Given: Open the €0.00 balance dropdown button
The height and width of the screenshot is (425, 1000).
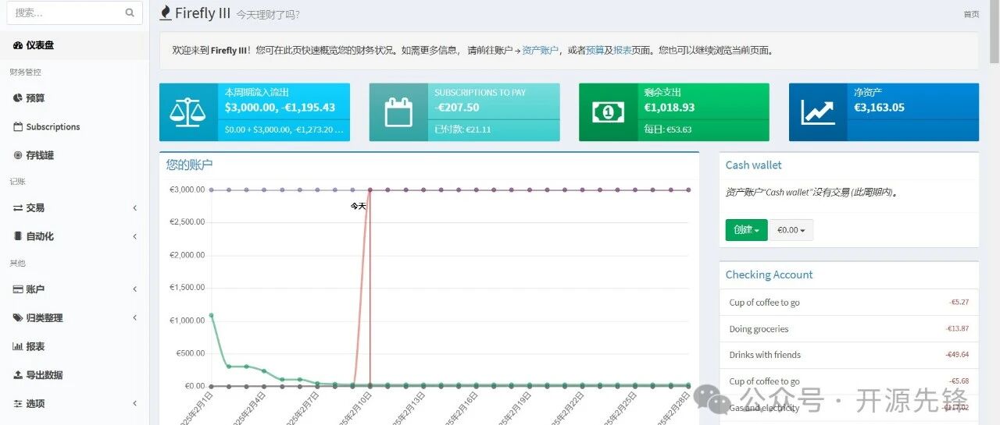Looking at the screenshot, I should click(791, 230).
